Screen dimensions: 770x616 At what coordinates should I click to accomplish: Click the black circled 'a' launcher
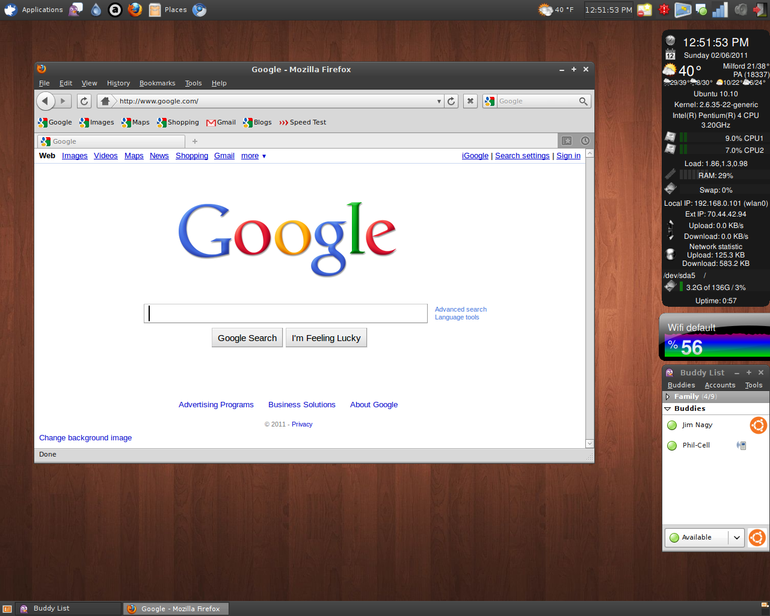(115, 10)
